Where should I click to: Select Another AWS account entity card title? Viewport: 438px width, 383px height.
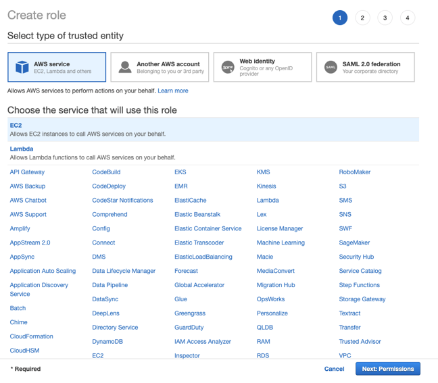click(168, 64)
